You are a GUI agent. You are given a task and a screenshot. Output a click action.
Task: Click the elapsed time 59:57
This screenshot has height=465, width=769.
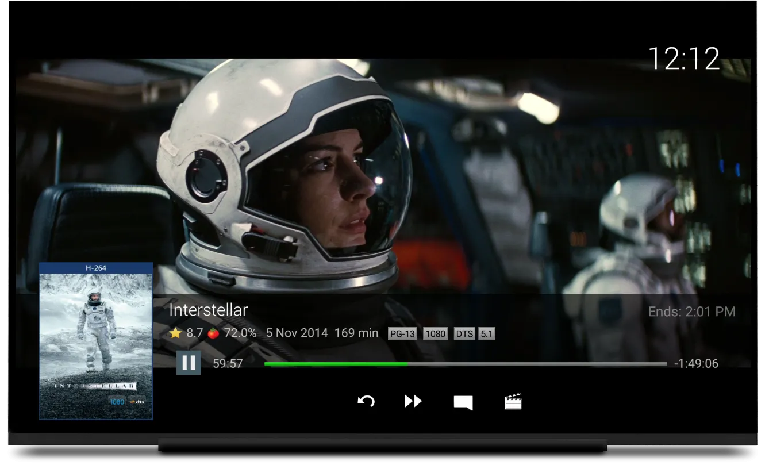point(228,363)
